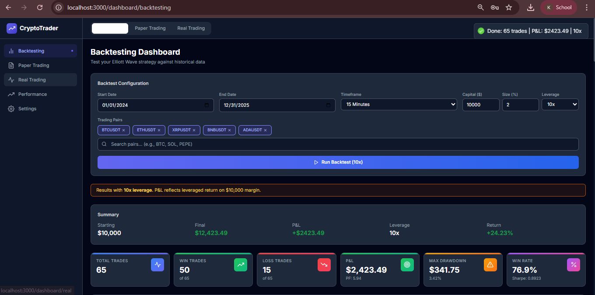The width and height of the screenshot is (595, 295).
Task: Open Settings in the sidebar
Action: tap(27, 109)
